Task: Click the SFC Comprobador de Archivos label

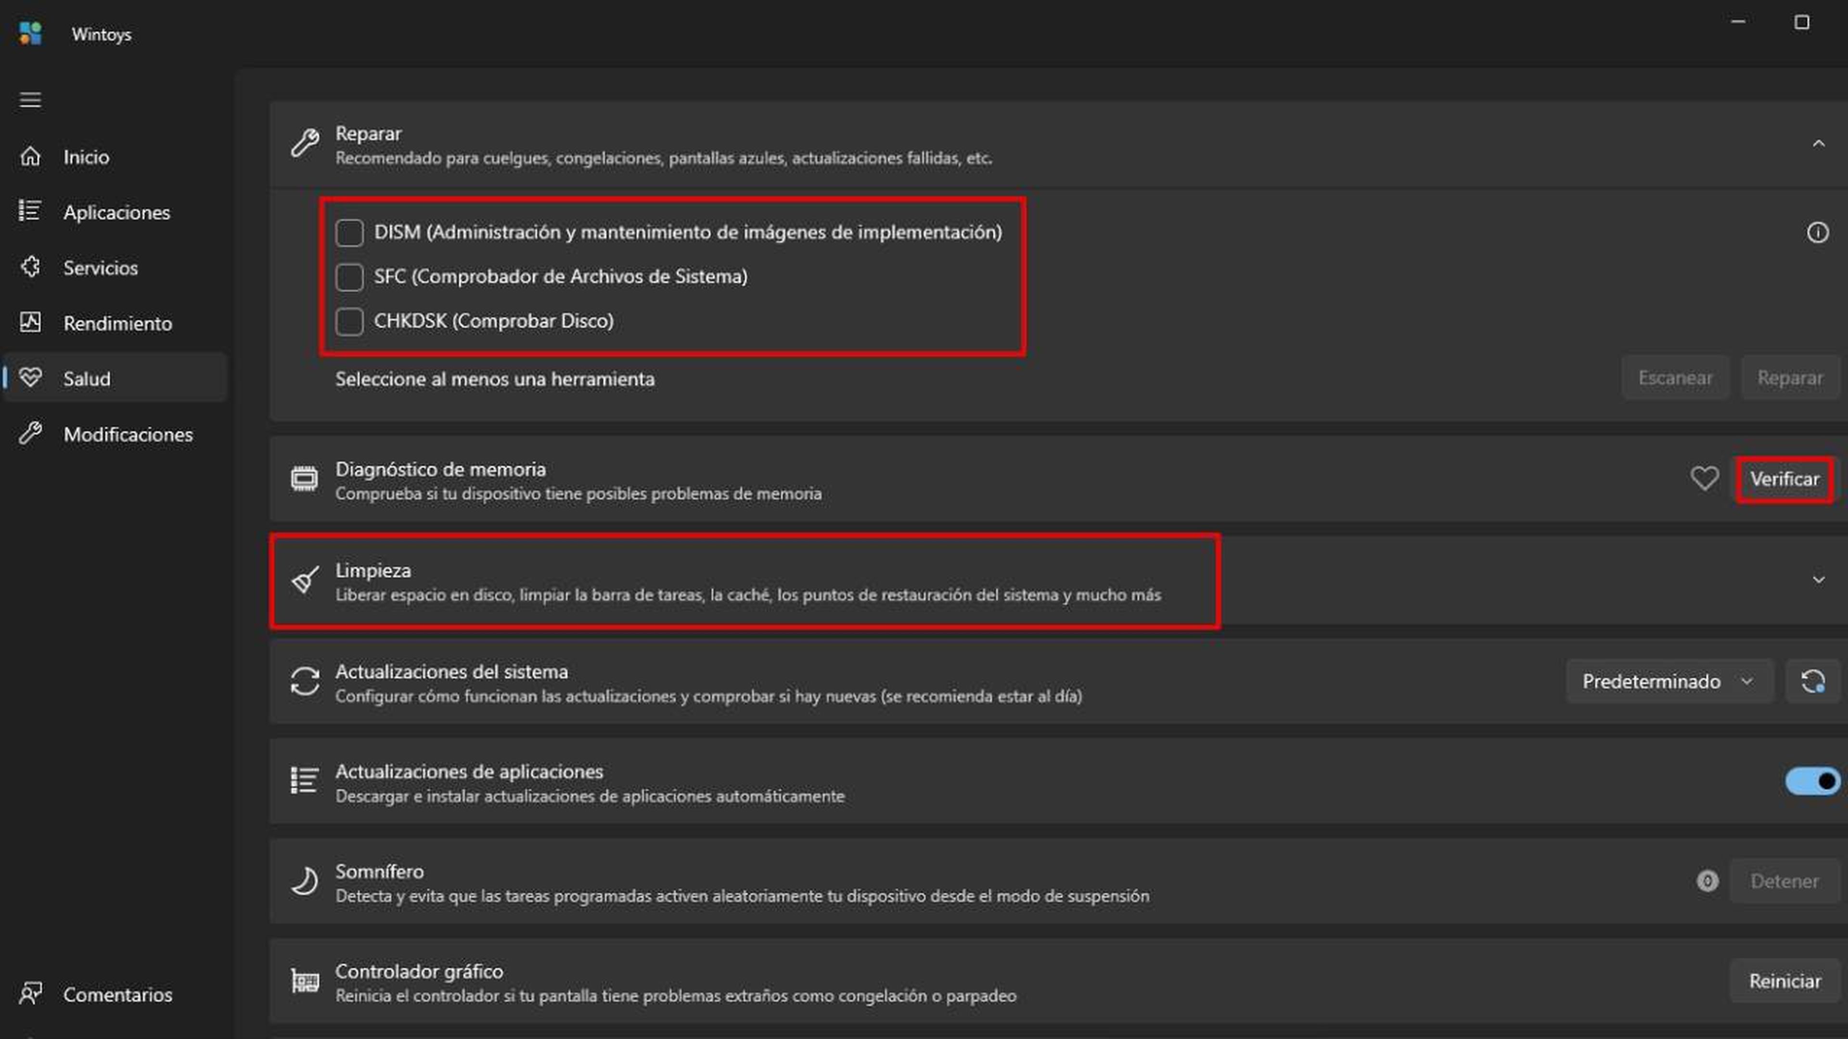Action: pos(560,277)
